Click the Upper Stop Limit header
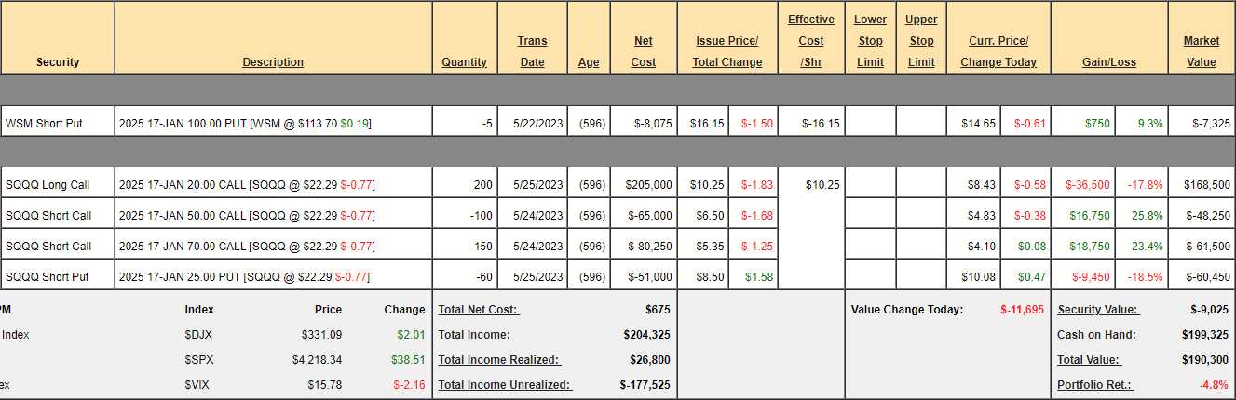Screen dimensions: 1236x400 click(x=921, y=41)
